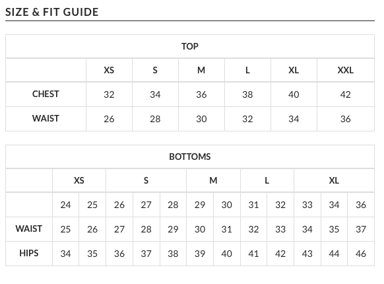384x284 pixels.
Task: Click the SIZE & FIT GUIDE heading
Action: pyautogui.click(x=52, y=12)
